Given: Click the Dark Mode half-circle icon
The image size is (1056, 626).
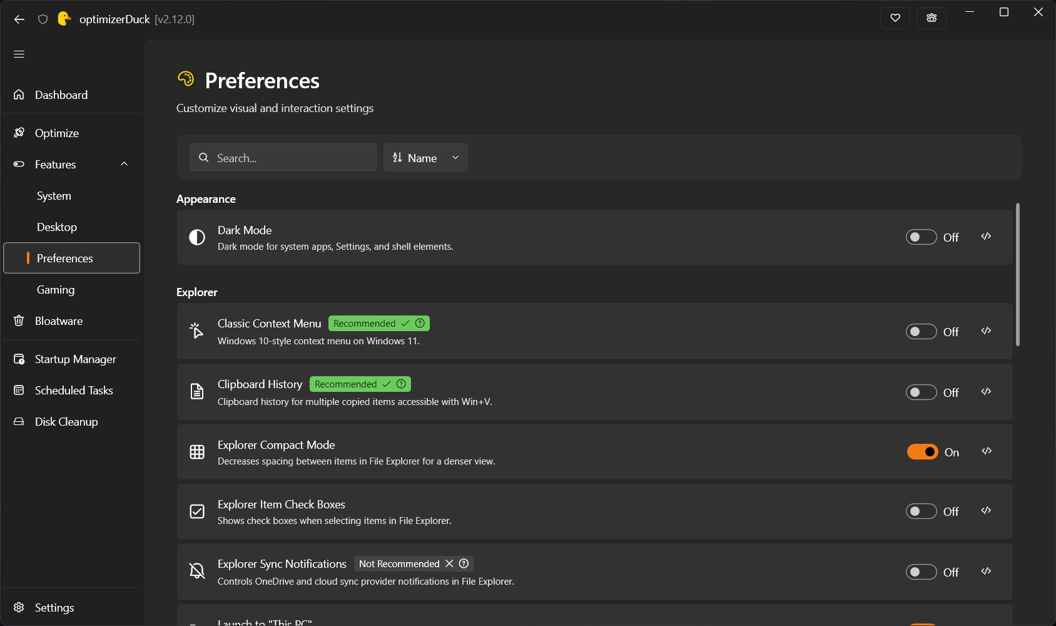Looking at the screenshot, I should 197,237.
